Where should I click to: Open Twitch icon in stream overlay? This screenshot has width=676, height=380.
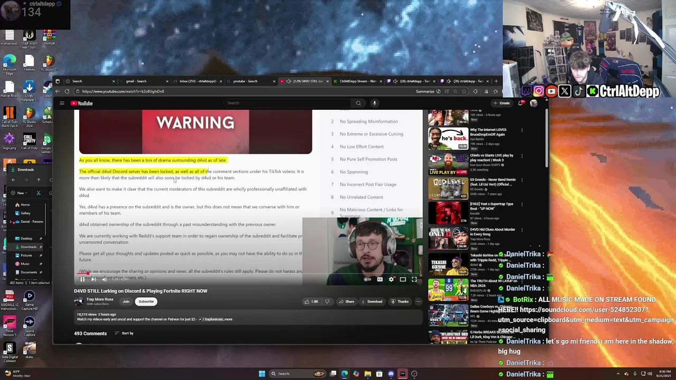coord(527,91)
